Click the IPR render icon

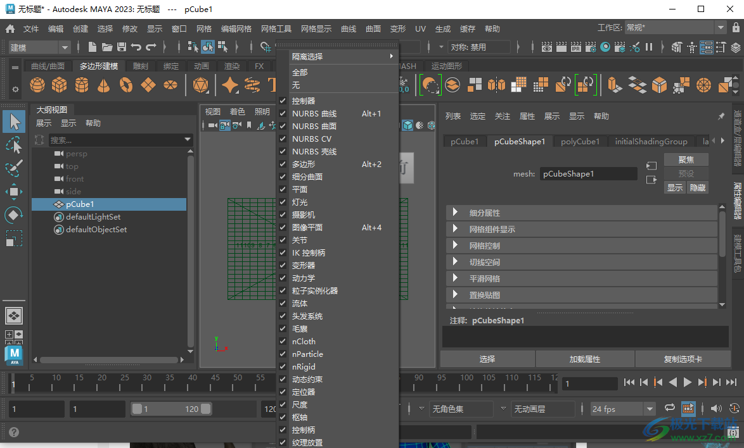[x=575, y=47]
